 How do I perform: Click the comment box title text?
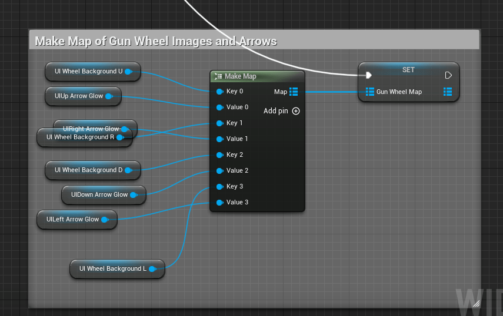pos(156,41)
